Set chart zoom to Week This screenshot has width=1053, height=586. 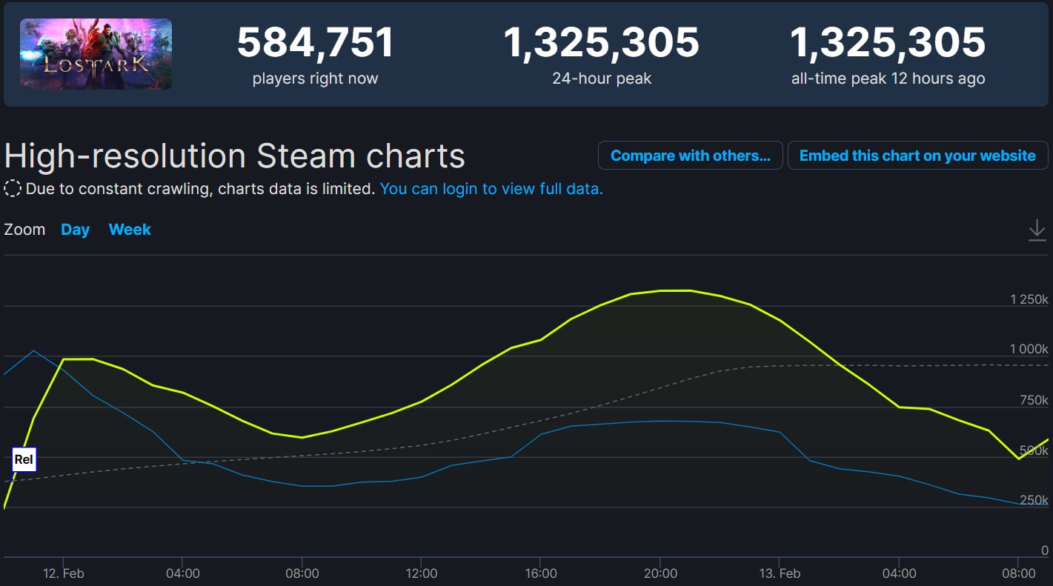pos(130,230)
